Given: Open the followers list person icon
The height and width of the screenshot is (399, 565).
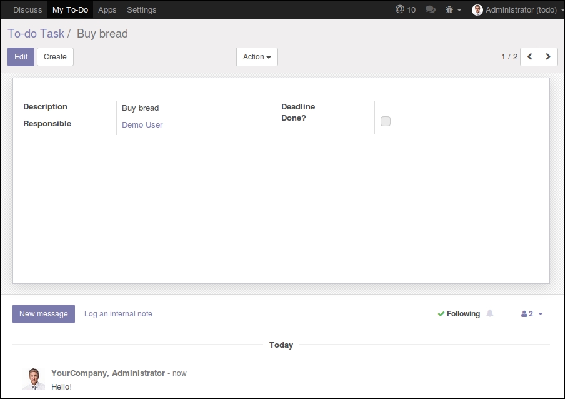Looking at the screenshot, I should (x=524, y=314).
